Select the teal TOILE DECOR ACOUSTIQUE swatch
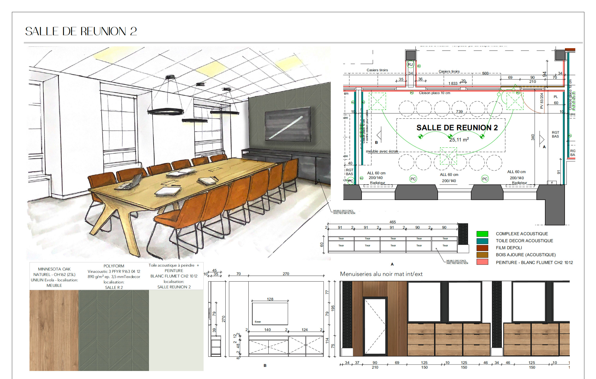This screenshot has height=379, width=596. click(482, 241)
